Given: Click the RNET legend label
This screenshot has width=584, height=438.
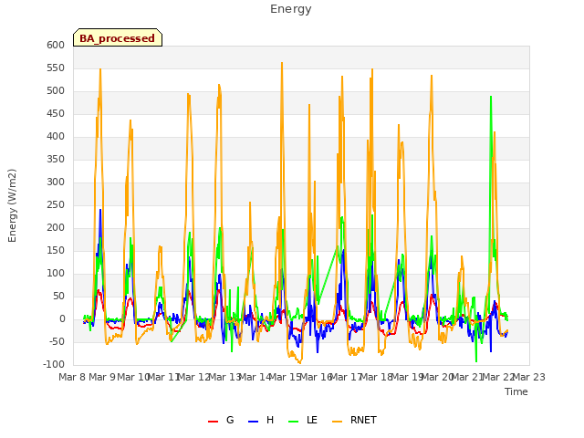Looking at the screenshot, I should tap(363, 420).
